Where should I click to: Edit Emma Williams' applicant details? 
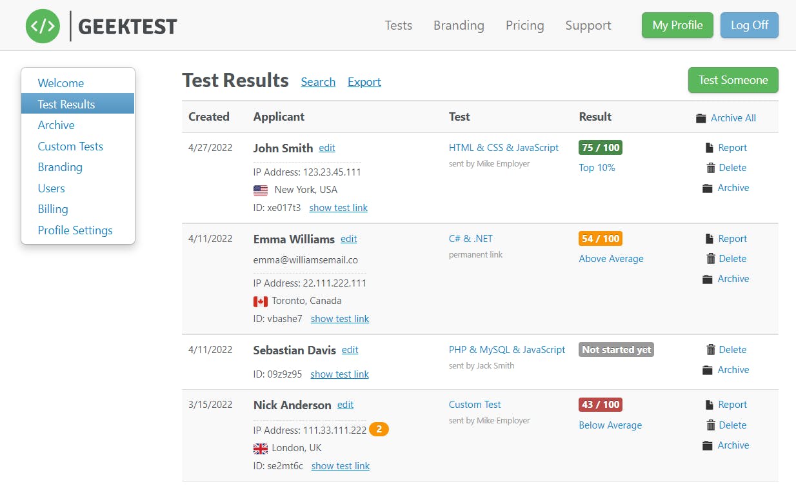[x=348, y=239]
